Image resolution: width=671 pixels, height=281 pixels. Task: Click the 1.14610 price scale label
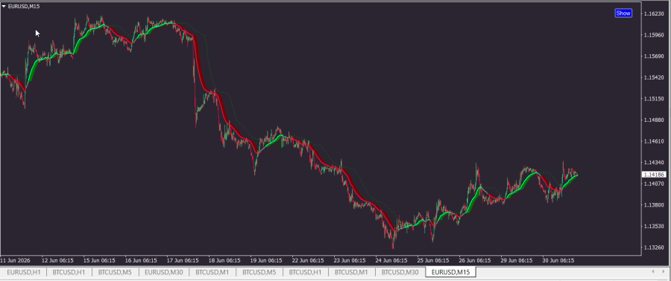(x=655, y=141)
